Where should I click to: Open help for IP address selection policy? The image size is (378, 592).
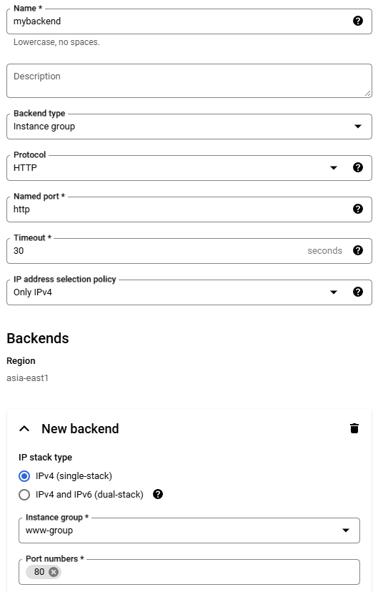357,292
